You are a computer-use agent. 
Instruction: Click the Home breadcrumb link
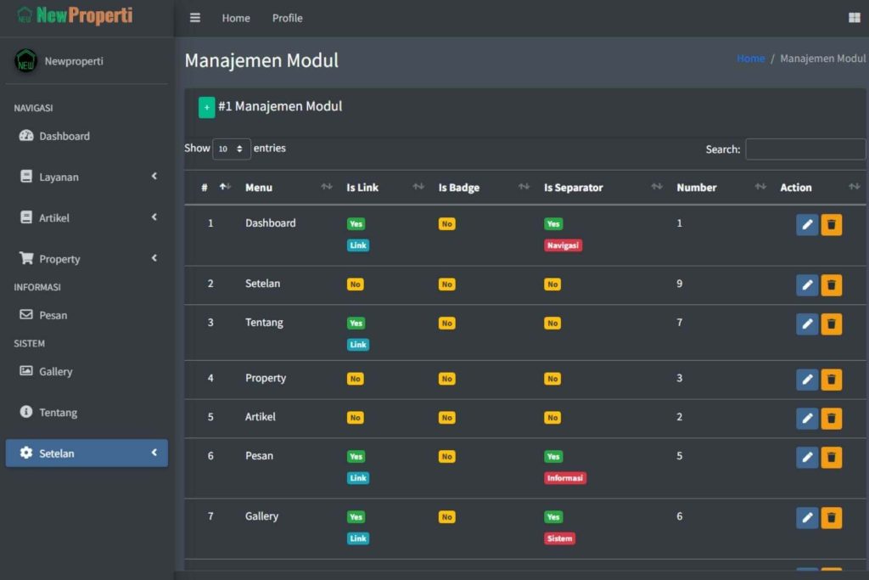click(x=750, y=59)
